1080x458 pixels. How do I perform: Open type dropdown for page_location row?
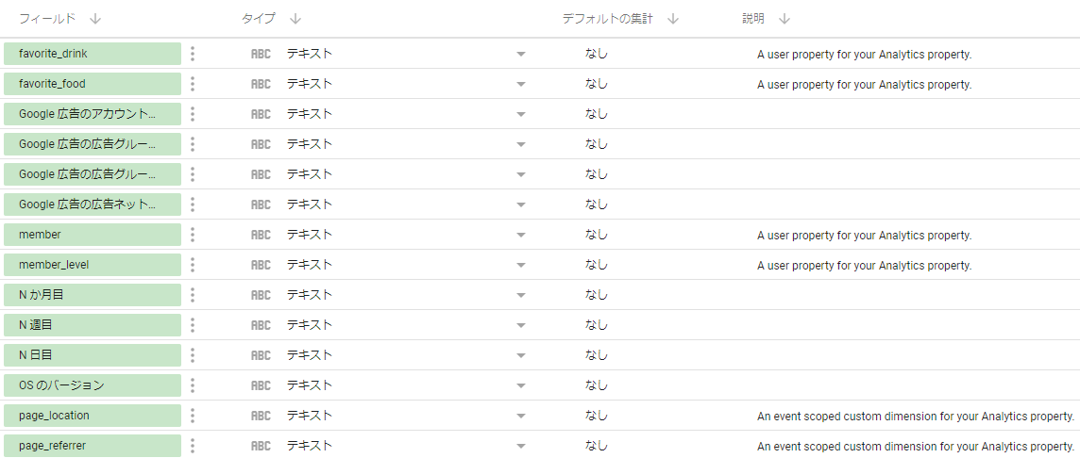[520, 417]
